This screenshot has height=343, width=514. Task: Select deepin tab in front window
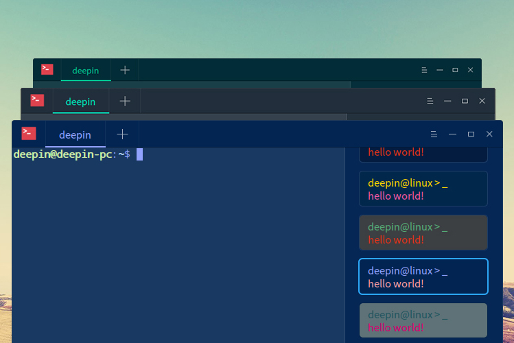[75, 134]
